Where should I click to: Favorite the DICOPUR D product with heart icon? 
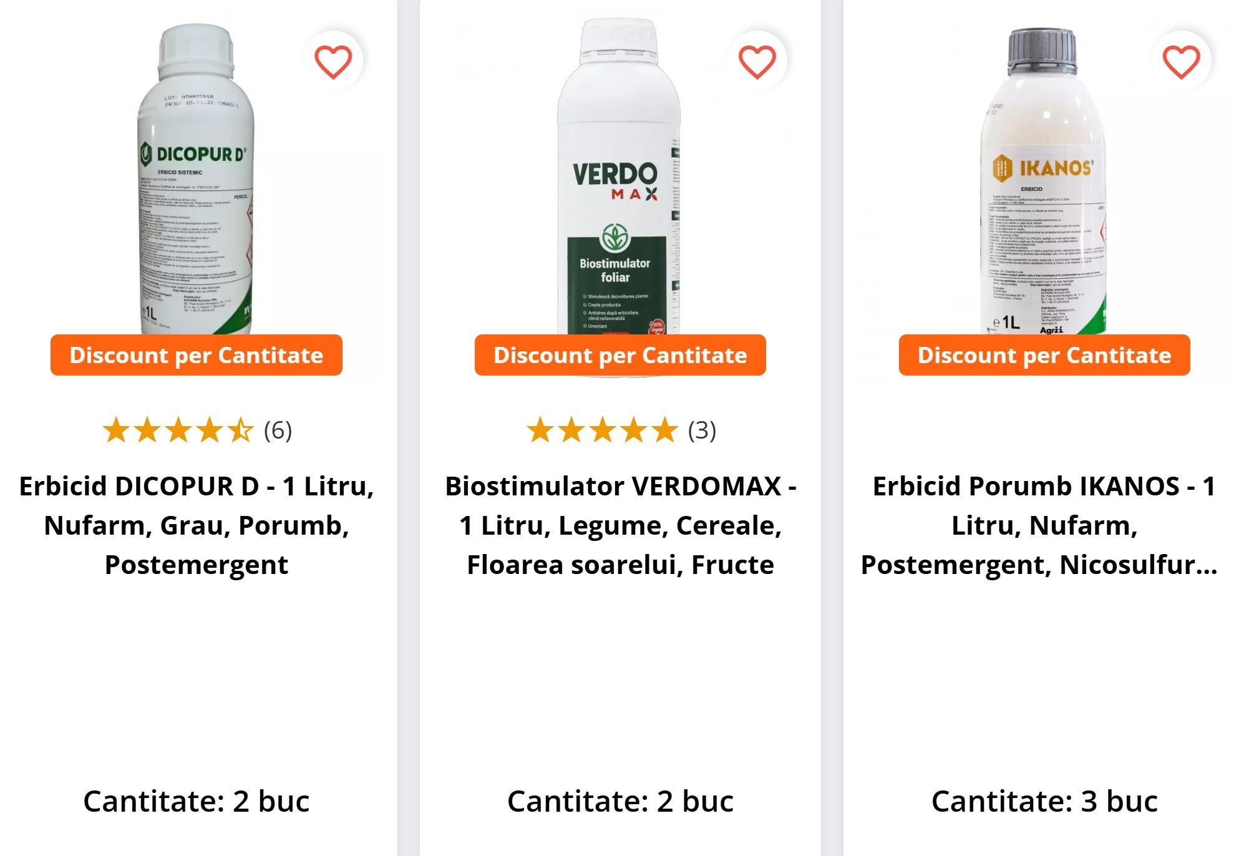[x=333, y=61]
